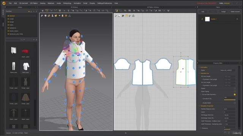The width and height of the screenshot is (243, 136).
Task: Select the highlighted Edit Pattern tool in 2D toolbar
Action: click(x=117, y=11)
